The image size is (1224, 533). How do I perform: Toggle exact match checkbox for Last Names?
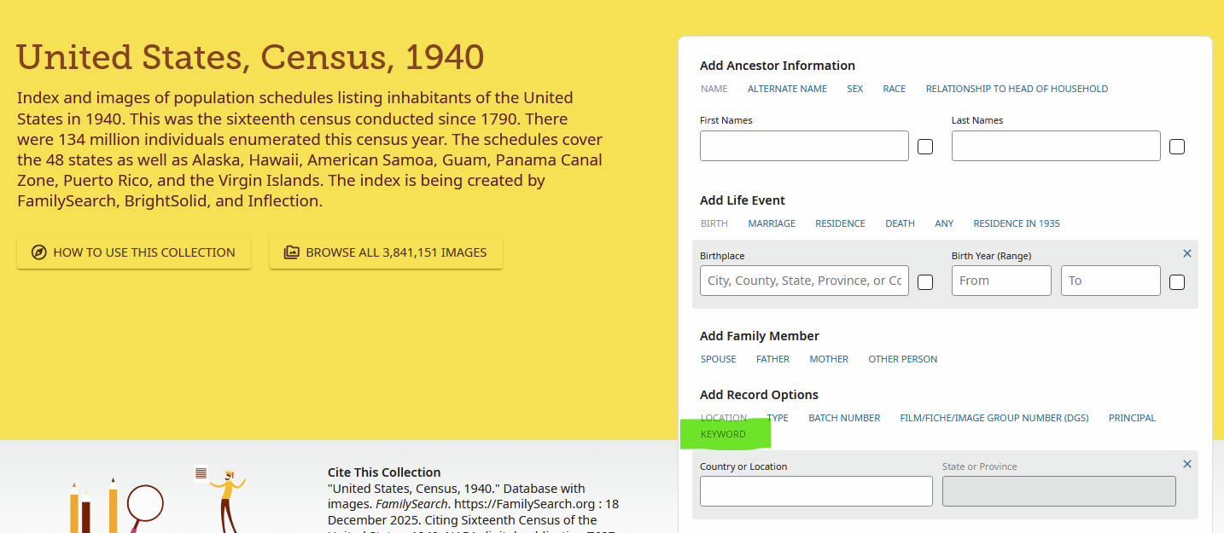coord(1177,147)
